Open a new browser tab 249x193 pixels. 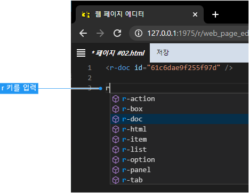(x=215, y=14)
